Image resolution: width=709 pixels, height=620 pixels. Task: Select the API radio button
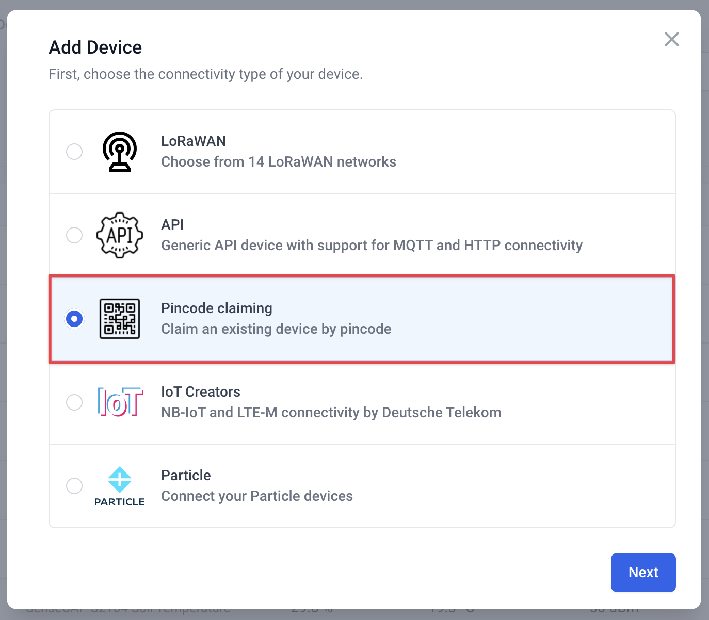74,235
